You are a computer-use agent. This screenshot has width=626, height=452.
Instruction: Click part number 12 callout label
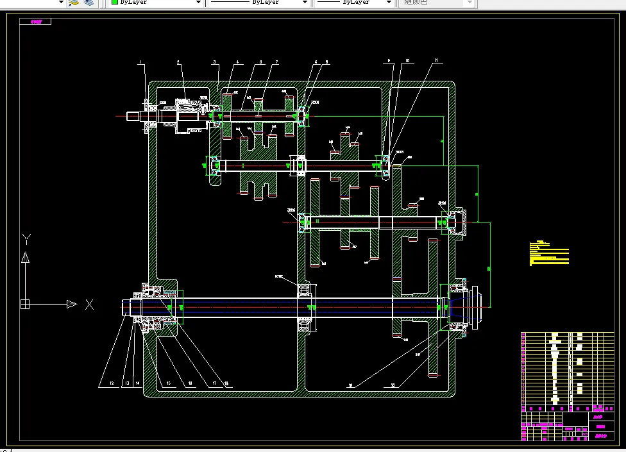112,383
